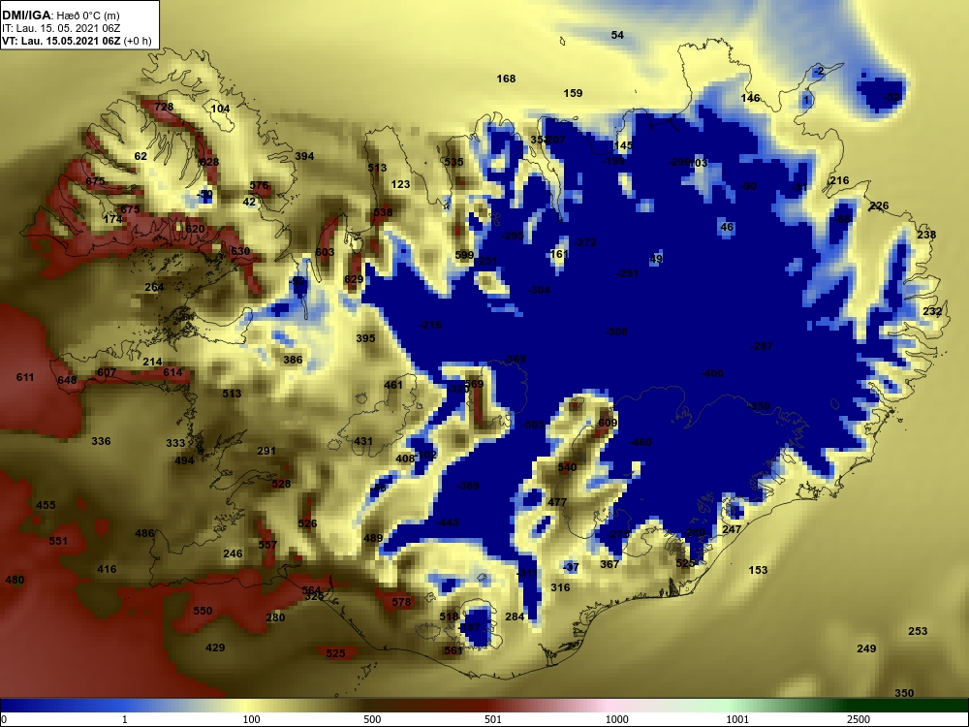
Task: Select the 648 value on the west coast
Action: (x=67, y=380)
